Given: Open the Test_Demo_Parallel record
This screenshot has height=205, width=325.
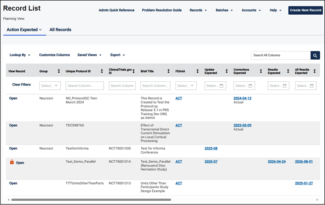Looking at the screenshot, I should tap(20, 163).
